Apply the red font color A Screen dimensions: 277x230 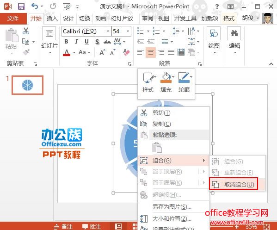[67, 52]
